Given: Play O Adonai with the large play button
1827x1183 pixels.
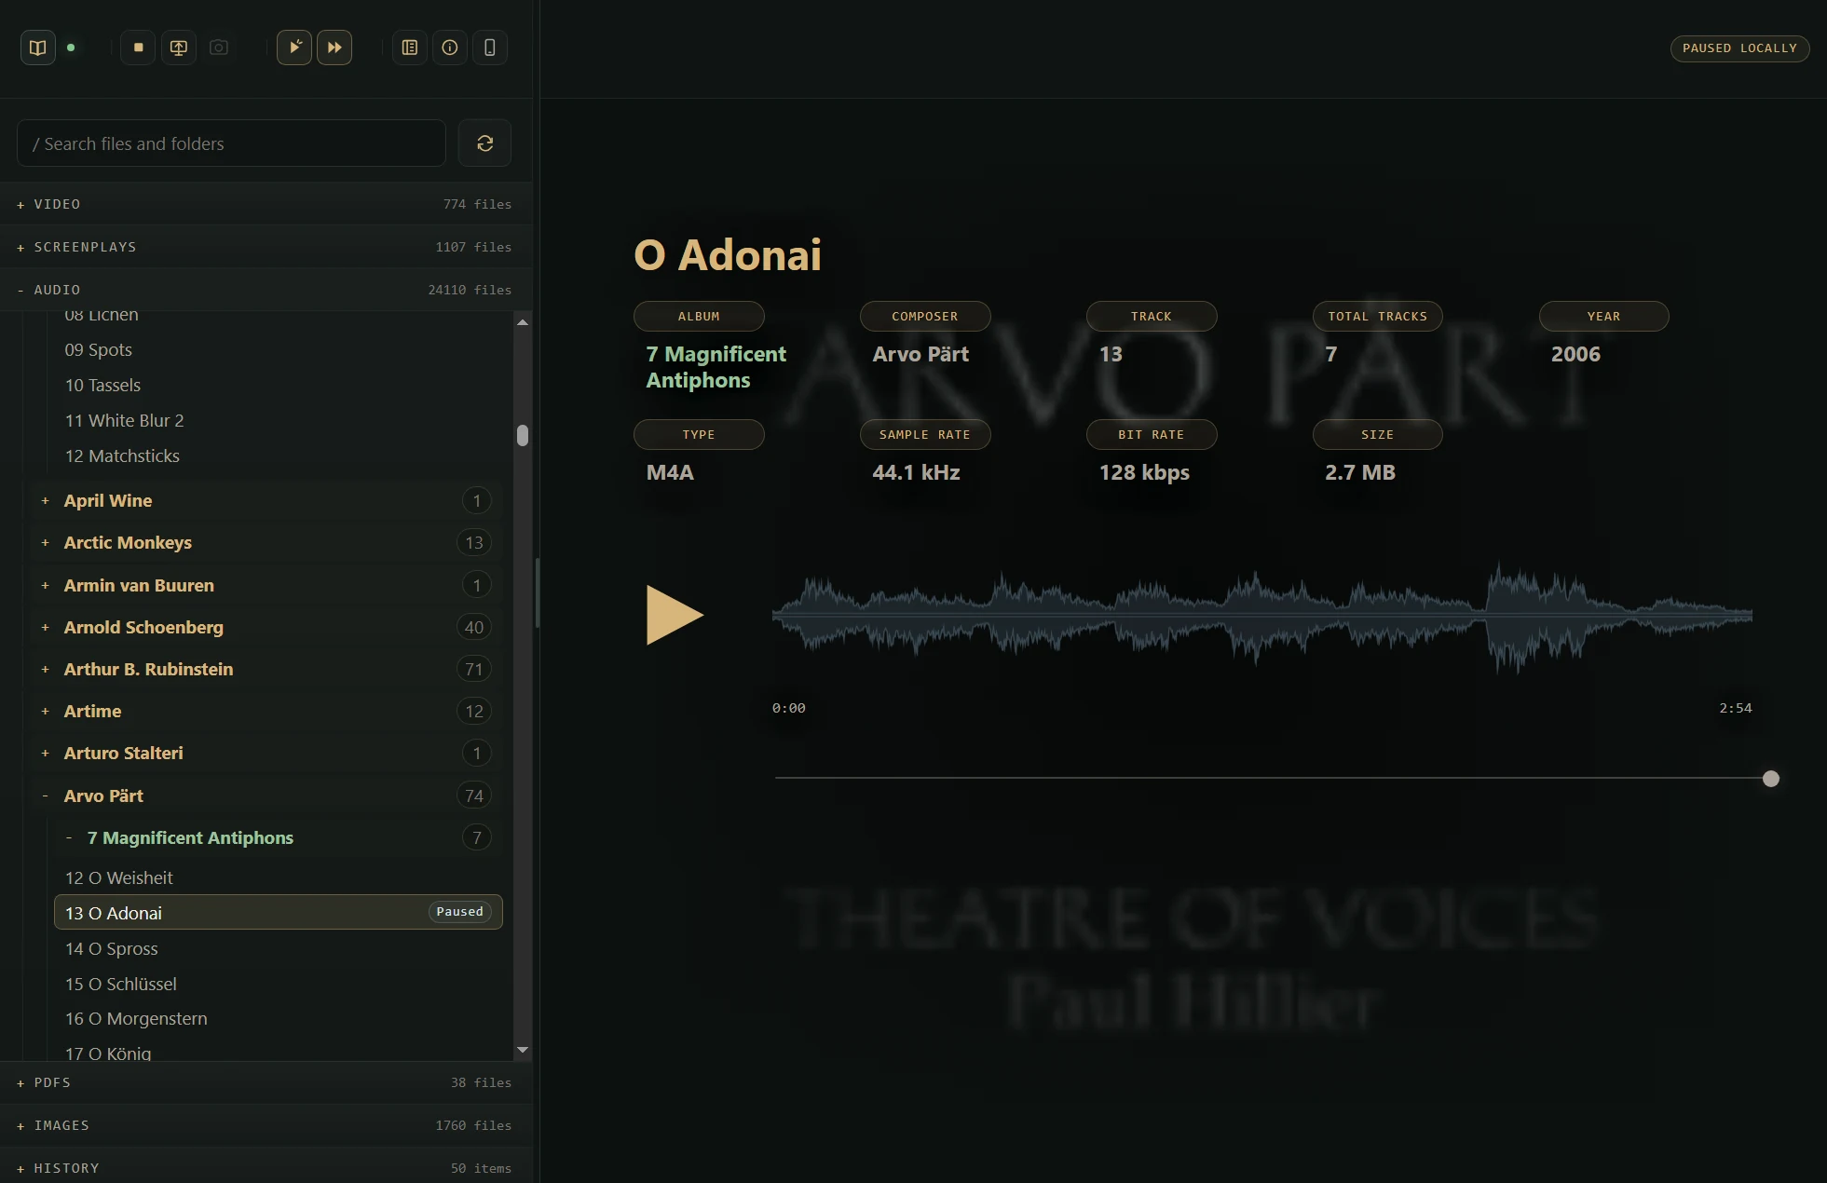Looking at the screenshot, I should click(674, 615).
